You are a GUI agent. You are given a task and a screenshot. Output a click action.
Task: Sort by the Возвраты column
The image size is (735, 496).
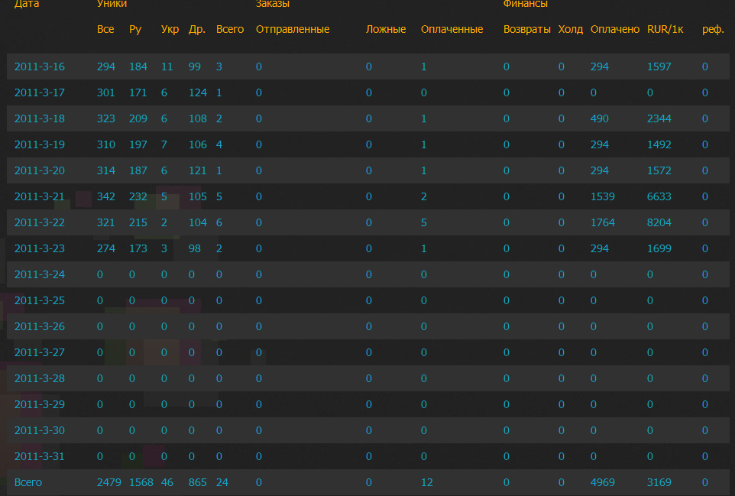526,29
